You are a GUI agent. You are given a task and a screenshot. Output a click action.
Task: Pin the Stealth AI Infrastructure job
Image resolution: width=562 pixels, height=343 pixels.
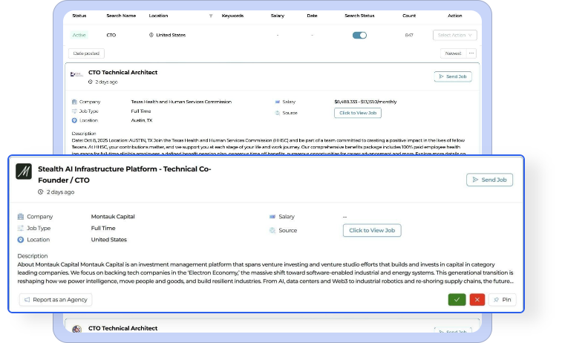502,299
